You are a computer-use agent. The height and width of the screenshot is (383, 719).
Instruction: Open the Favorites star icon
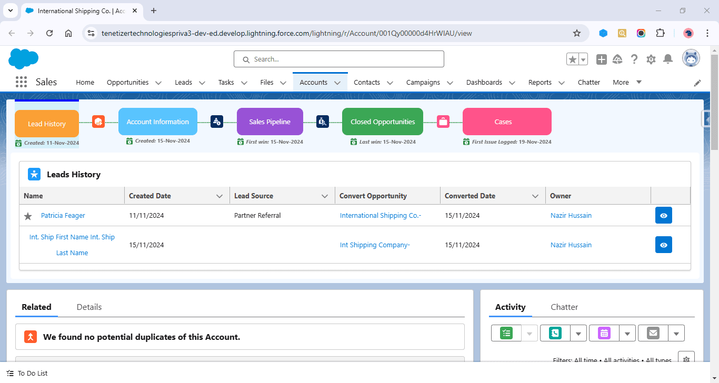572,59
